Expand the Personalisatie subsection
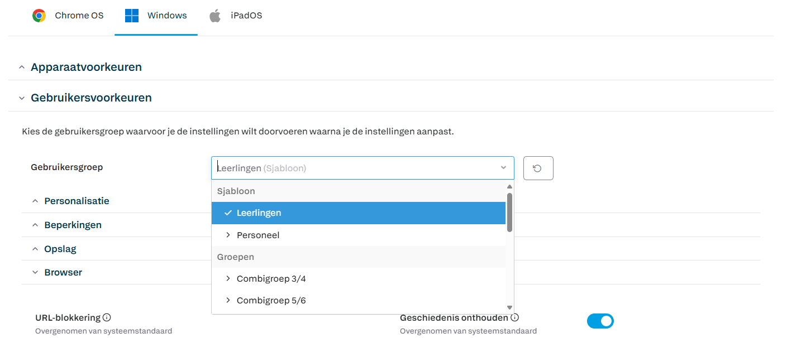Screen dimensions: 787x338 click(x=35, y=201)
